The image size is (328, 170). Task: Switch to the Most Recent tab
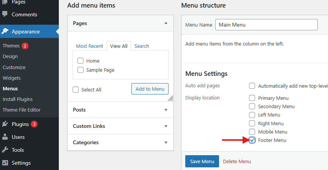click(x=90, y=46)
